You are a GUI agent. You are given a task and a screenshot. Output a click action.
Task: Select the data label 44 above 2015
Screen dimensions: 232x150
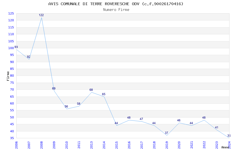pos(116,123)
